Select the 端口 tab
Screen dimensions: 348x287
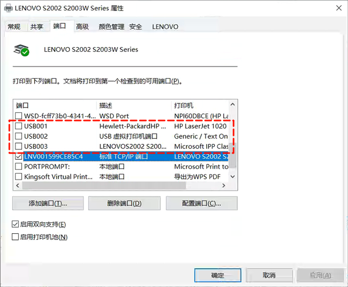coord(60,26)
